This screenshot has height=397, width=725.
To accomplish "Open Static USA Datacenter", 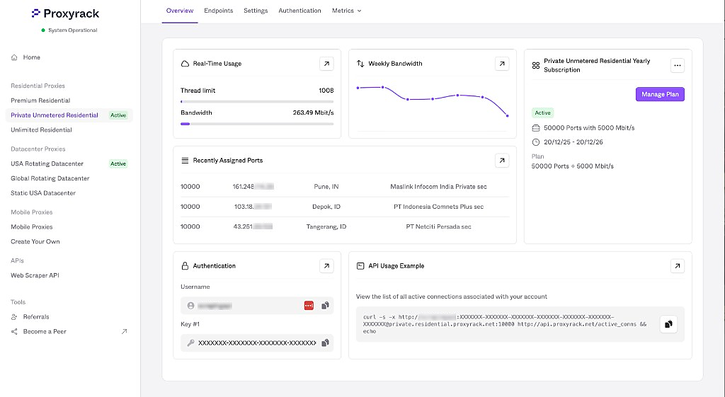I will pyautogui.click(x=43, y=193).
